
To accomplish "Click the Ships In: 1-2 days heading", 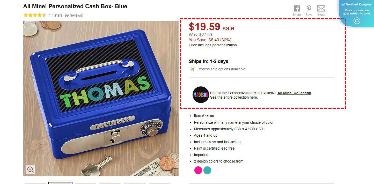I will tap(209, 61).
